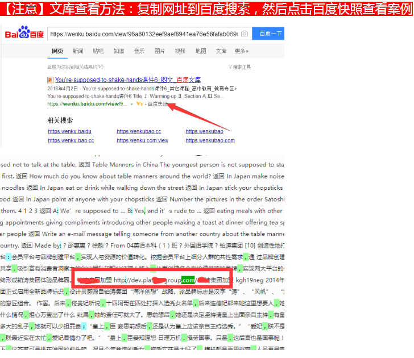The height and width of the screenshot is (358, 414).
Task: Click the result date 2018年4月2日
Action: pyautogui.click(x=63, y=89)
